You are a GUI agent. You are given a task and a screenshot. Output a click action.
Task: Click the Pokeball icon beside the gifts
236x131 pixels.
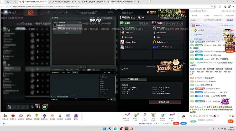184,117
